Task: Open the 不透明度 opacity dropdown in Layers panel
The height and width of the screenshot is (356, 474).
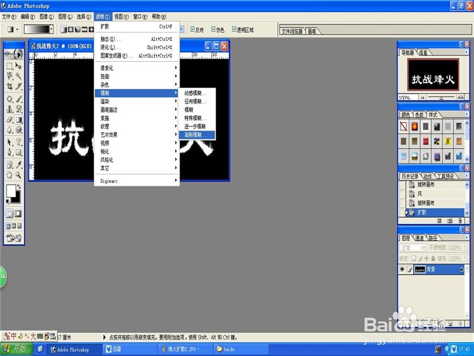Action: click(466, 247)
